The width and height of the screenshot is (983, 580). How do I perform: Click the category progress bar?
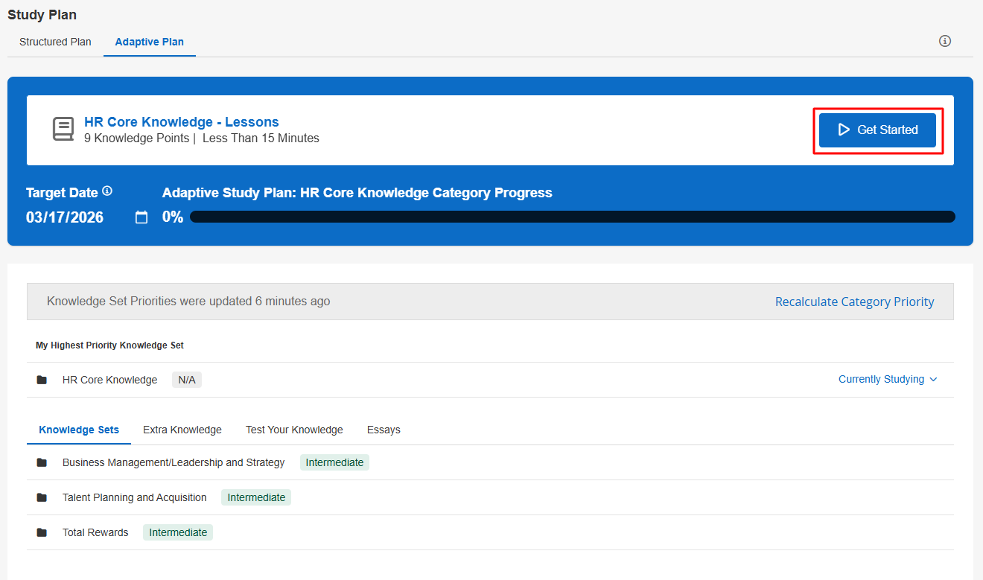click(x=572, y=217)
